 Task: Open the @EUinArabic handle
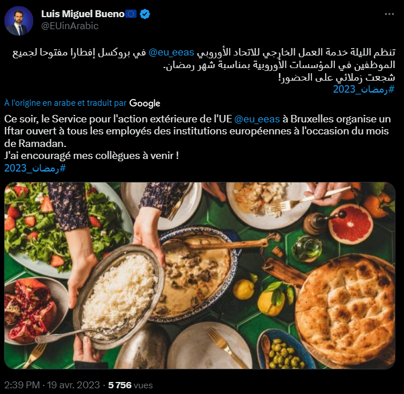point(70,26)
